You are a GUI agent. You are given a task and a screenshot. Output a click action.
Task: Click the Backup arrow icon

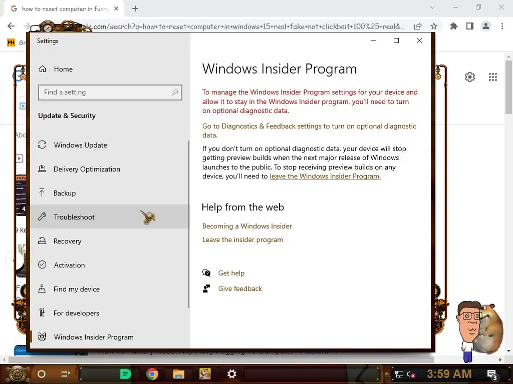click(42, 192)
